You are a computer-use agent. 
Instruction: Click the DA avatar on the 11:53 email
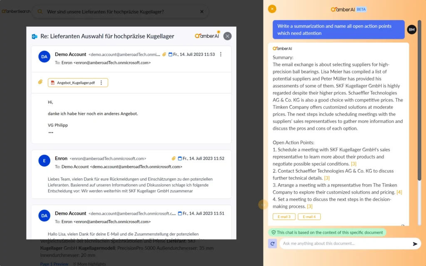pos(45,57)
